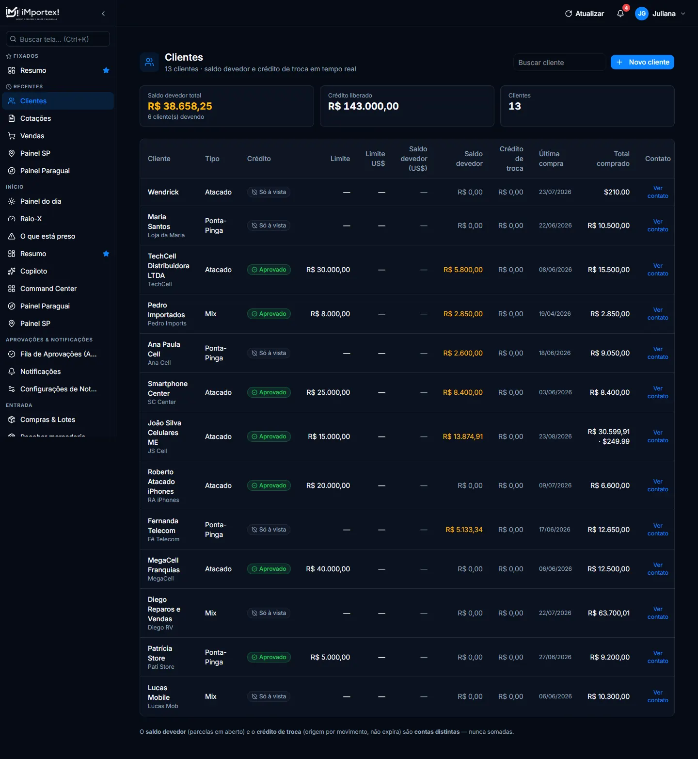Click the Só à vista badge for Maria Santos
The image size is (698, 759).
click(269, 226)
